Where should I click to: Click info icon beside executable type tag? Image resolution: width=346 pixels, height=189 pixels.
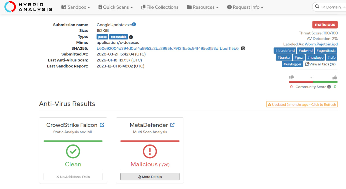[x=131, y=37]
